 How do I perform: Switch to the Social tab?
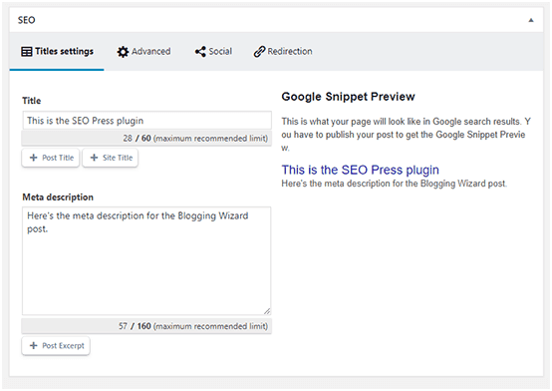213,52
